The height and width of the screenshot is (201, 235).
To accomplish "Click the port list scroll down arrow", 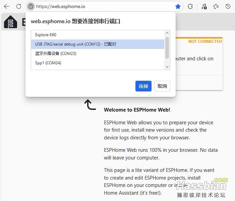I will pos(167,67).
